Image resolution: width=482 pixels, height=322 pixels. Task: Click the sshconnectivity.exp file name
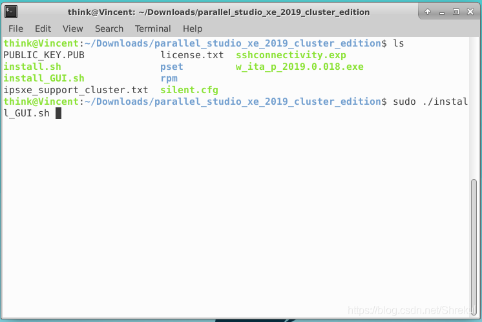click(x=291, y=55)
